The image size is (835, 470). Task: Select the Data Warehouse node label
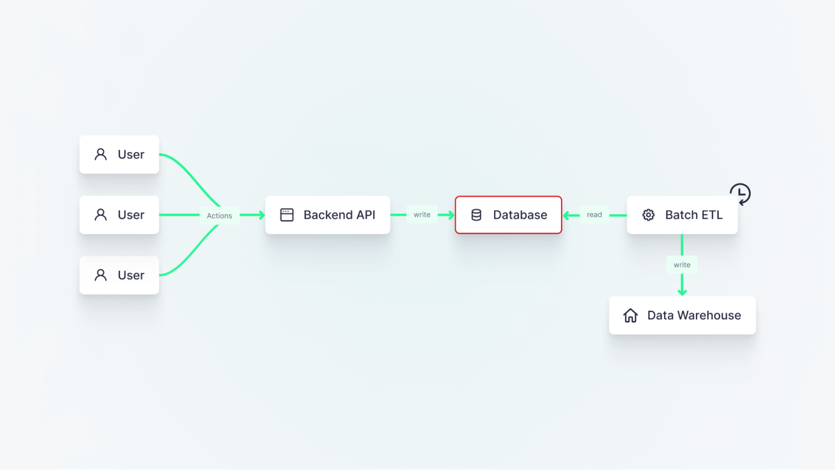pyautogui.click(x=694, y=315)
